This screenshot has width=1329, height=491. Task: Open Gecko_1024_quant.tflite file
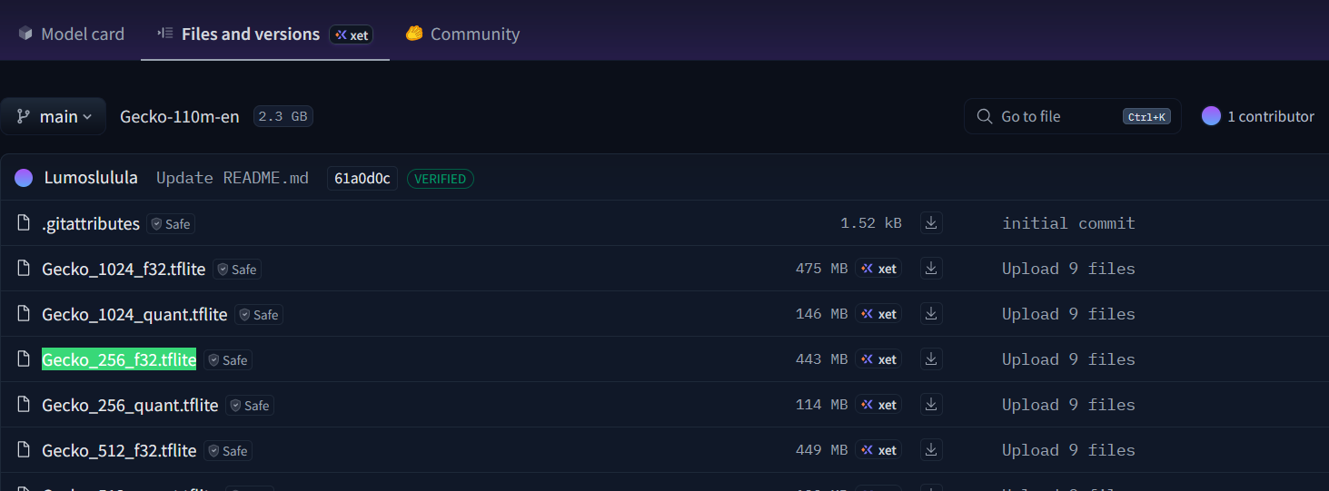tap(134, 314)
